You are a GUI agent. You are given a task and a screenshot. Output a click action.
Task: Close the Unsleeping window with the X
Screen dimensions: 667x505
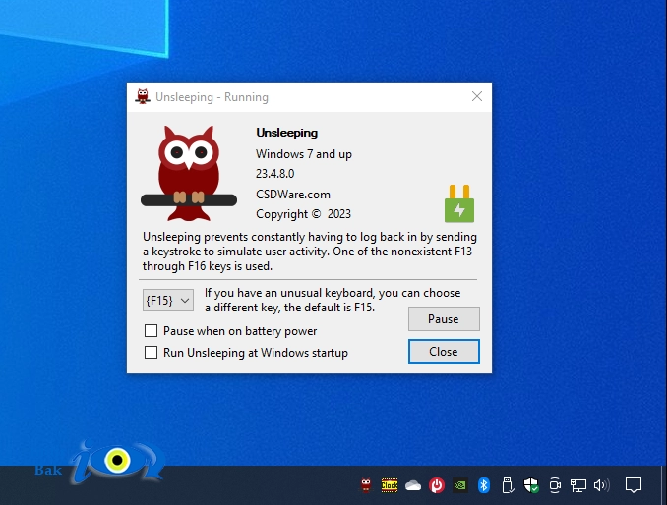click(477, 97)
